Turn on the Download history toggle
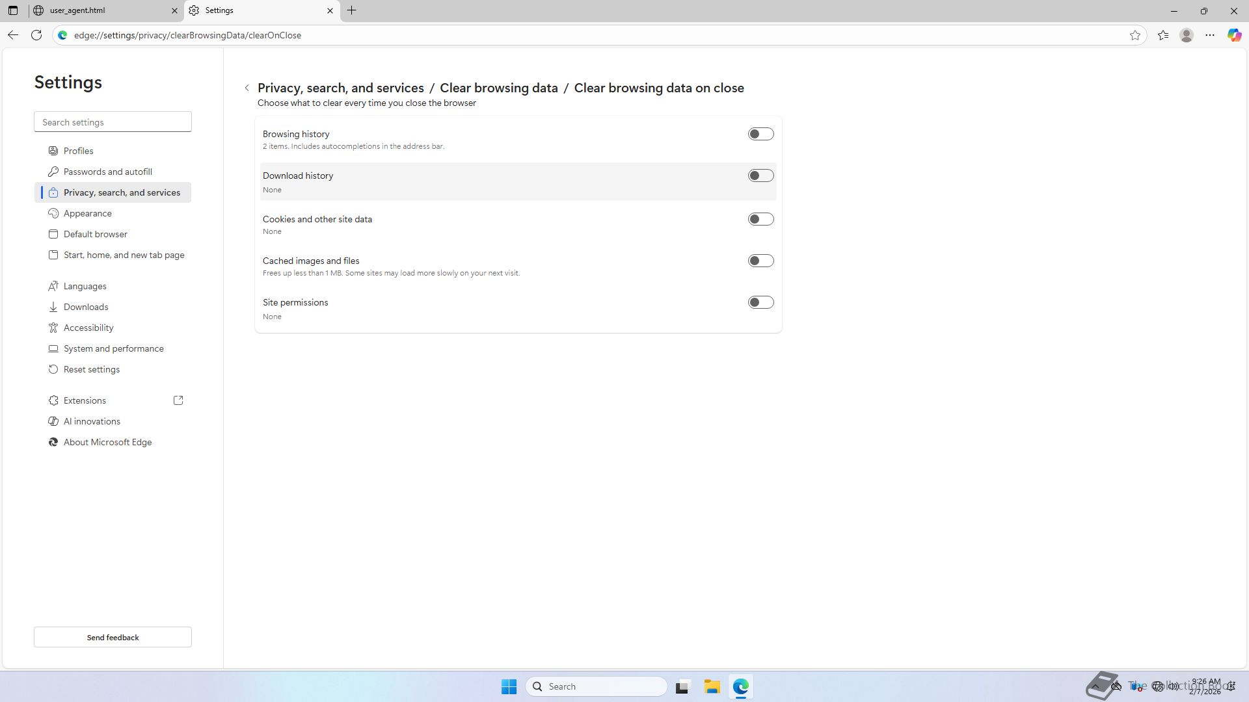This screenshot has height=702, width=1249. [x=760, y=175]
